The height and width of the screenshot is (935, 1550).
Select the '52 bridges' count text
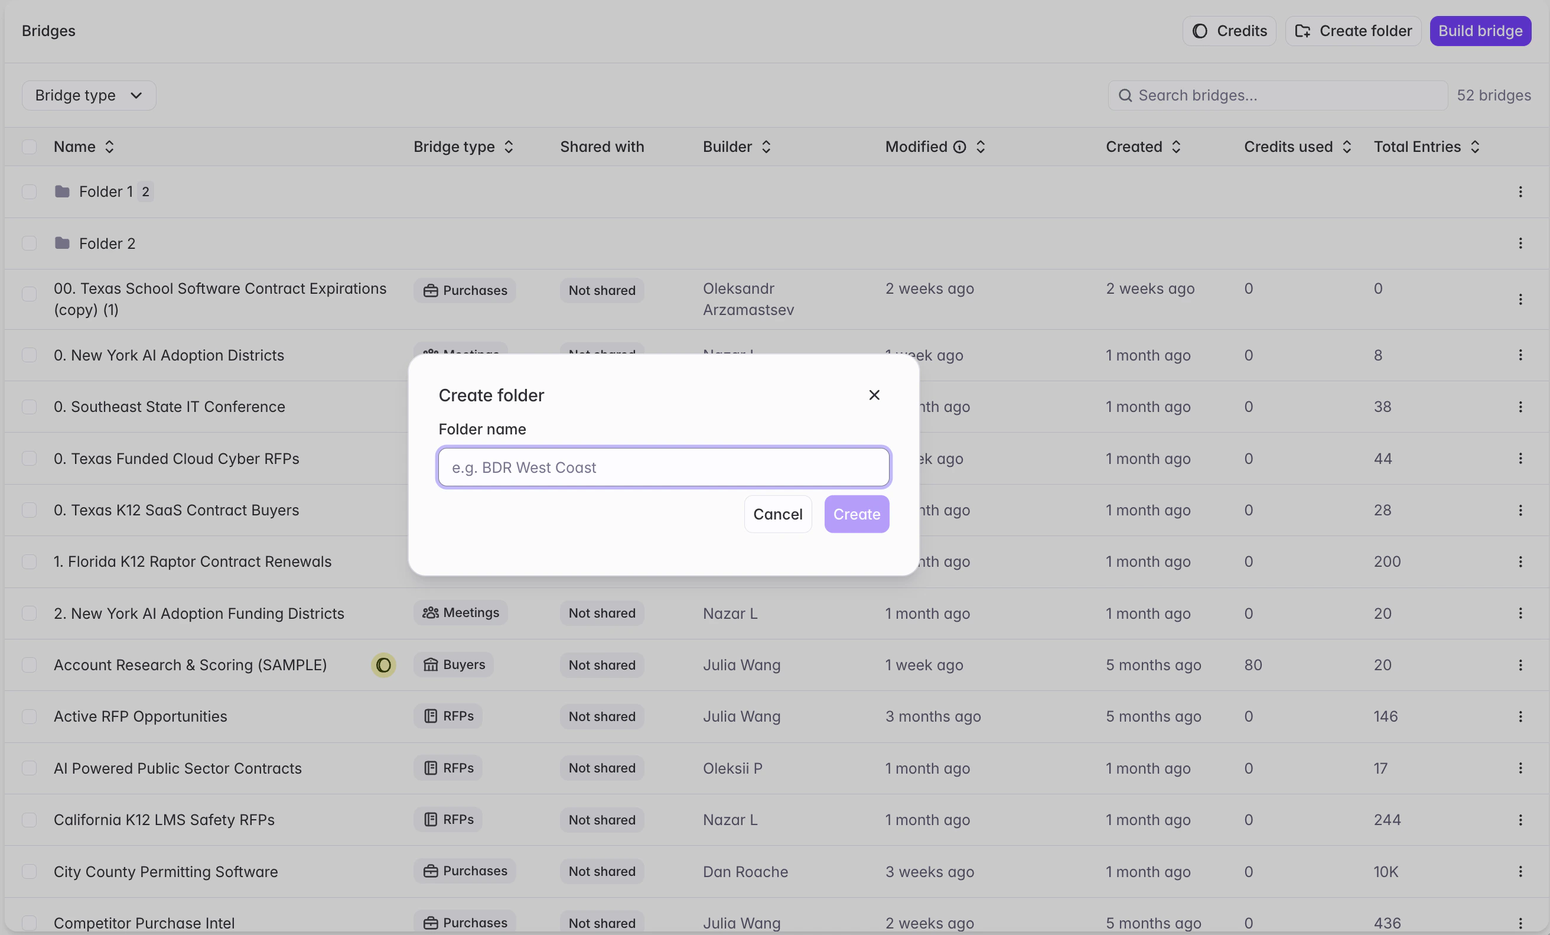(x=1493, y=95)
